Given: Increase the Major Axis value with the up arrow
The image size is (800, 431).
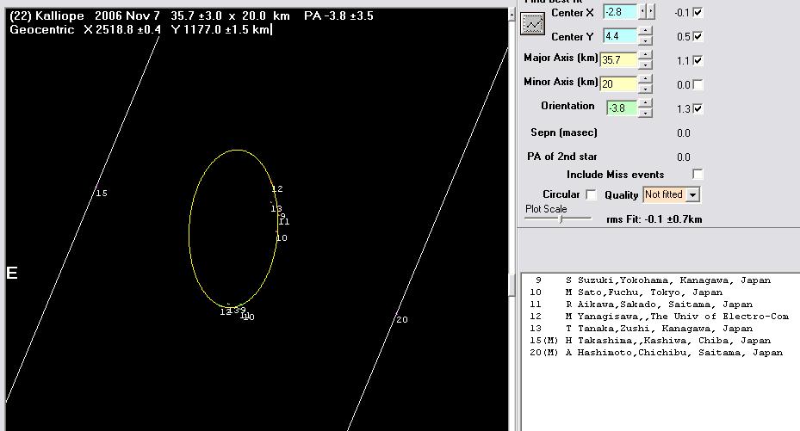Looking at the screenshot, I should point(645,55).
